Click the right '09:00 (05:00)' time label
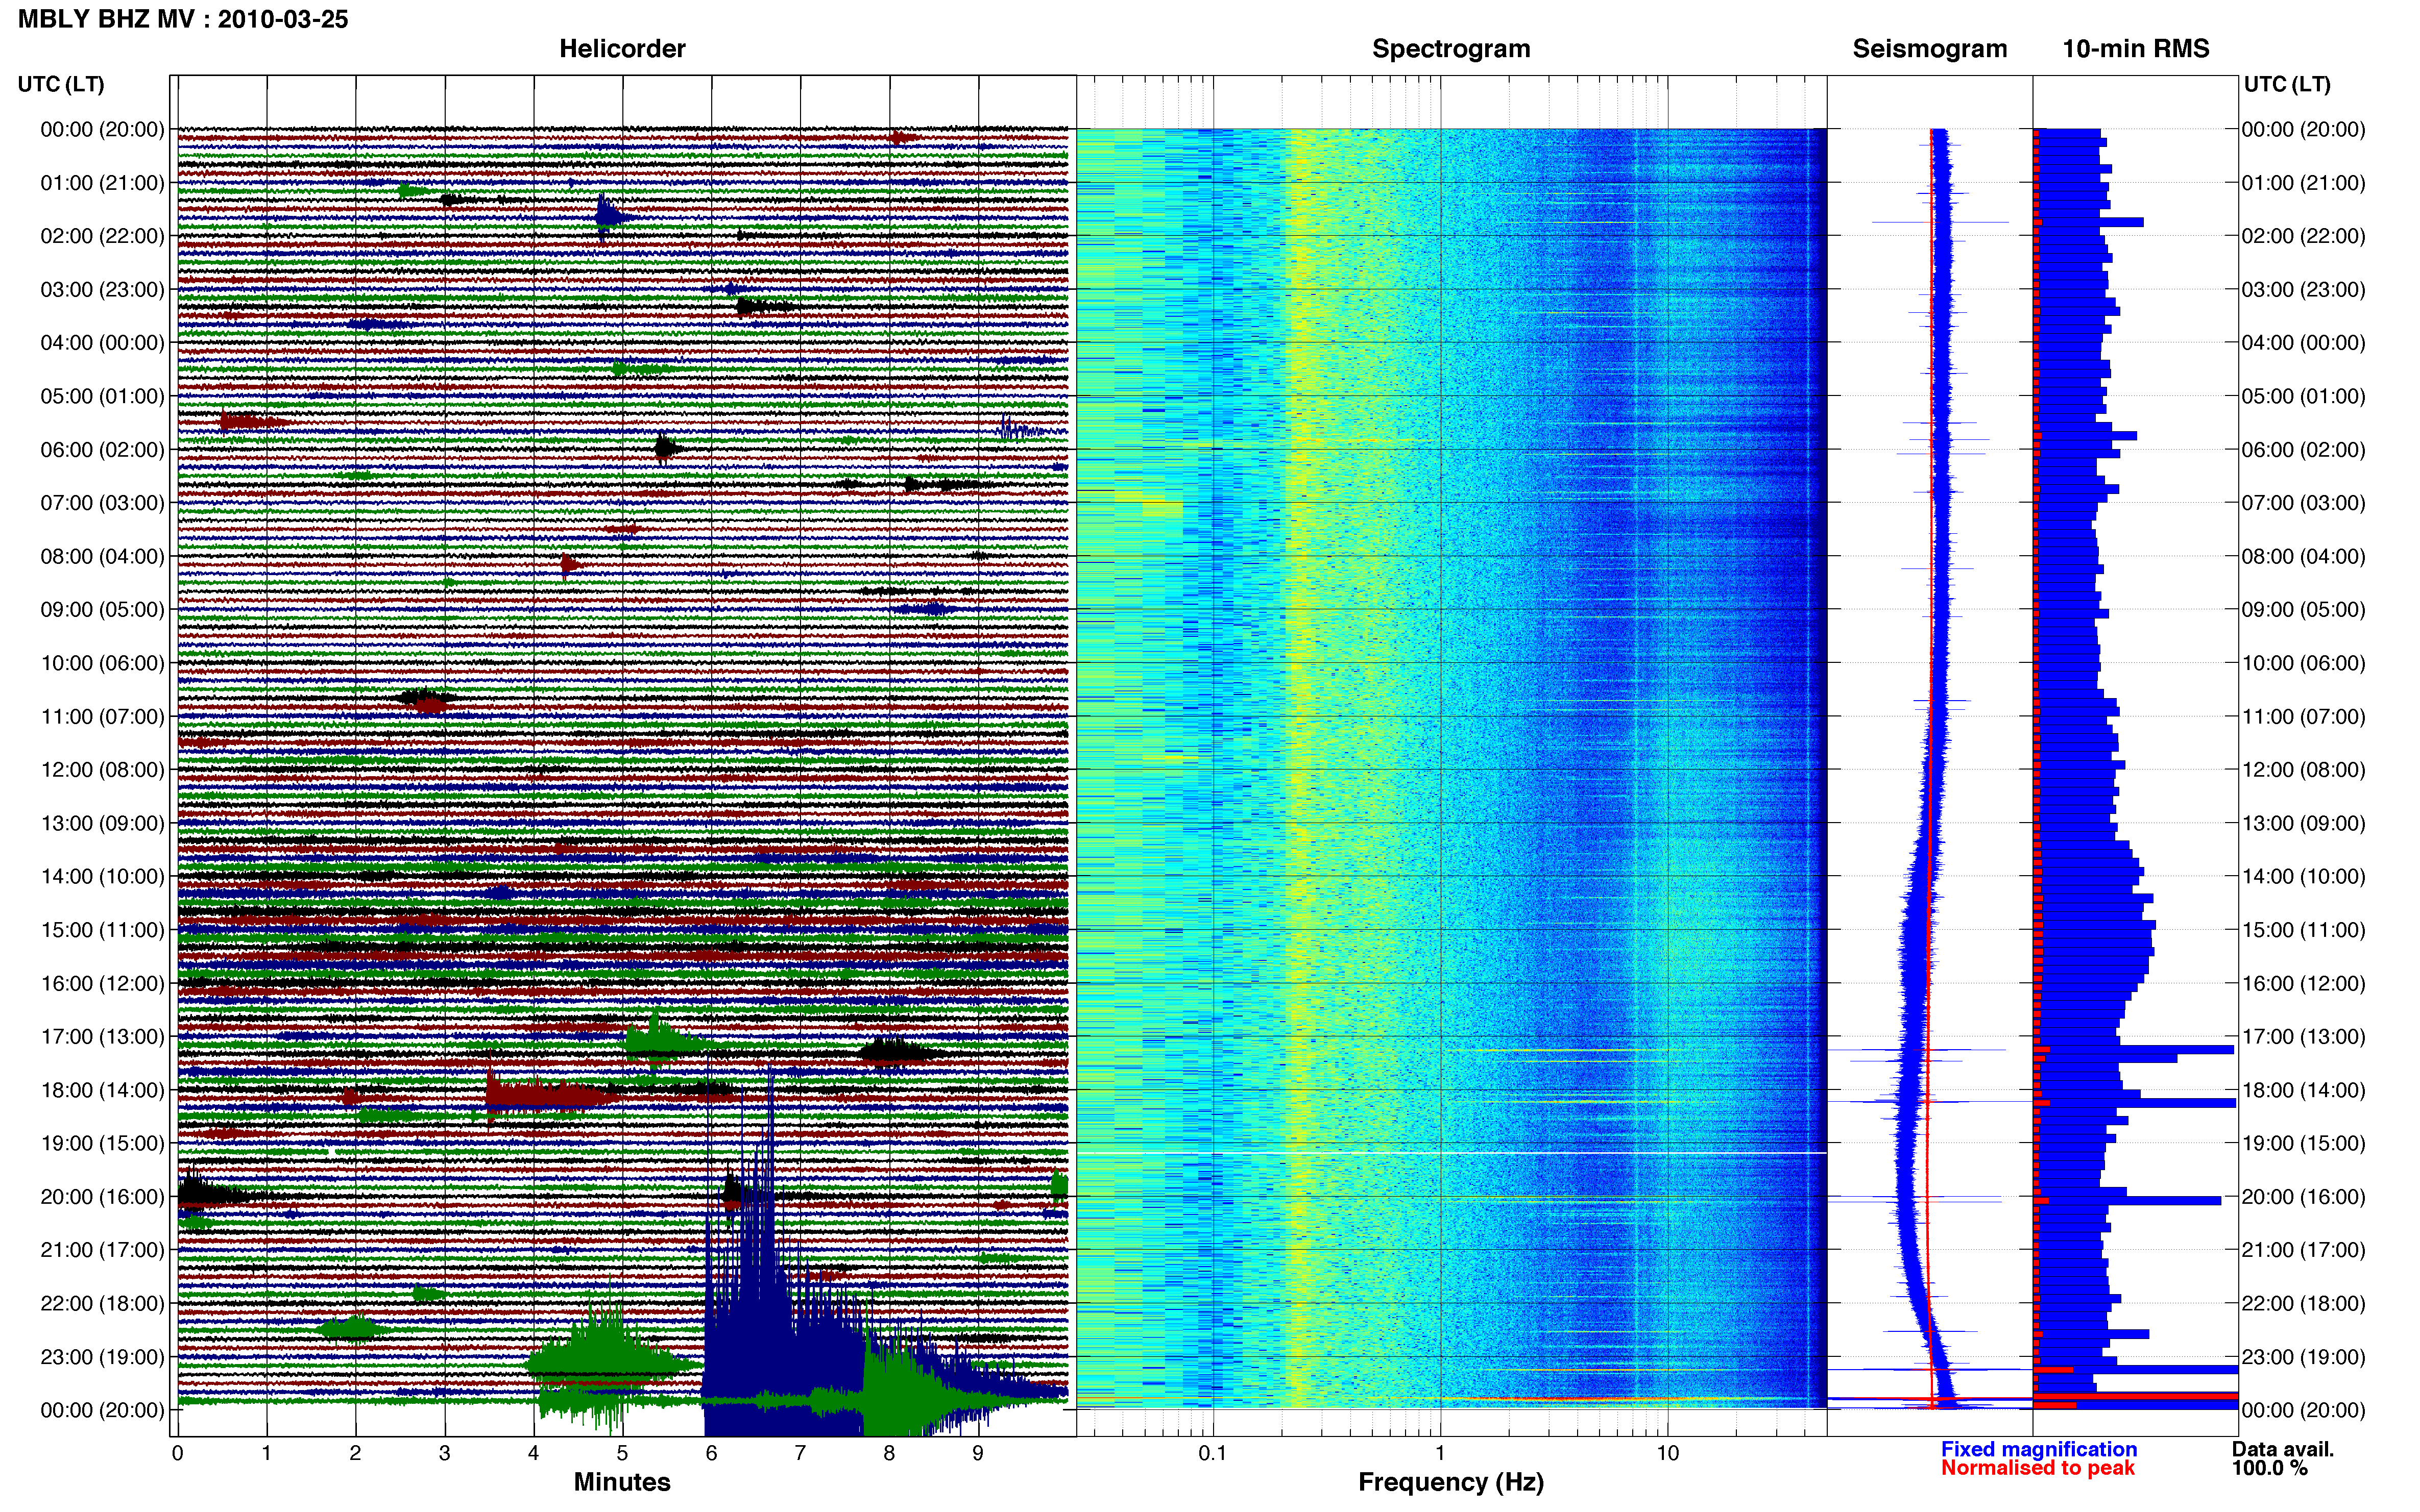 pos(2303,610)
